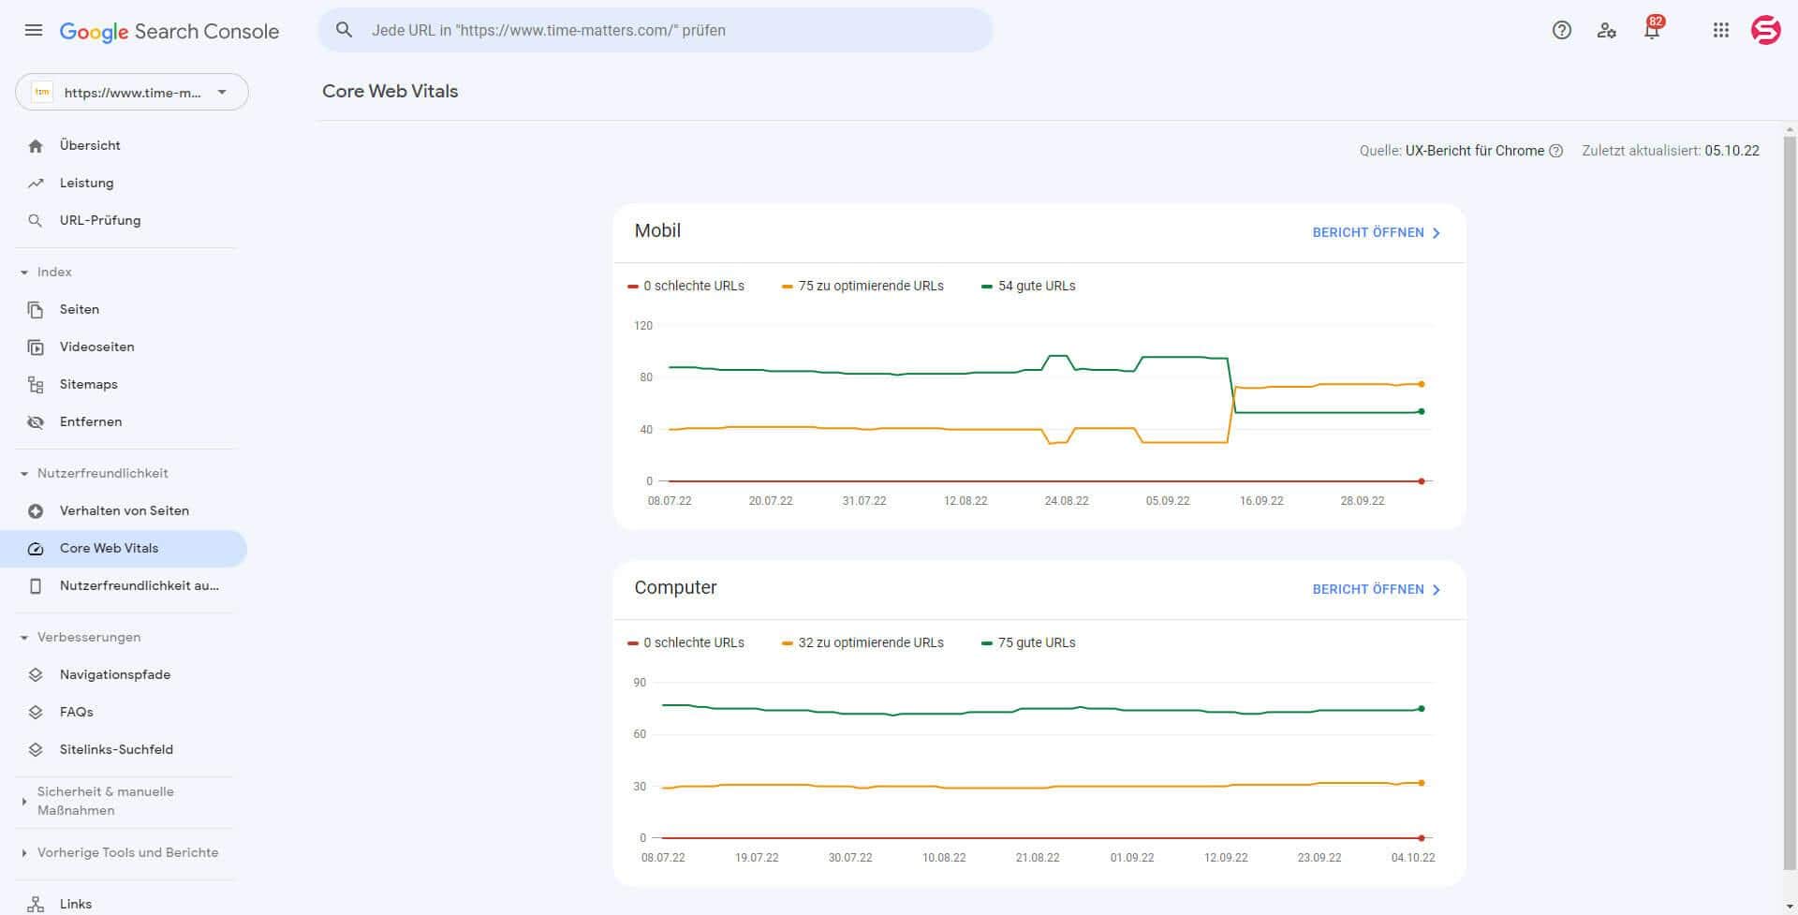Collapse the Verbesserungen section

click(88, 637)
